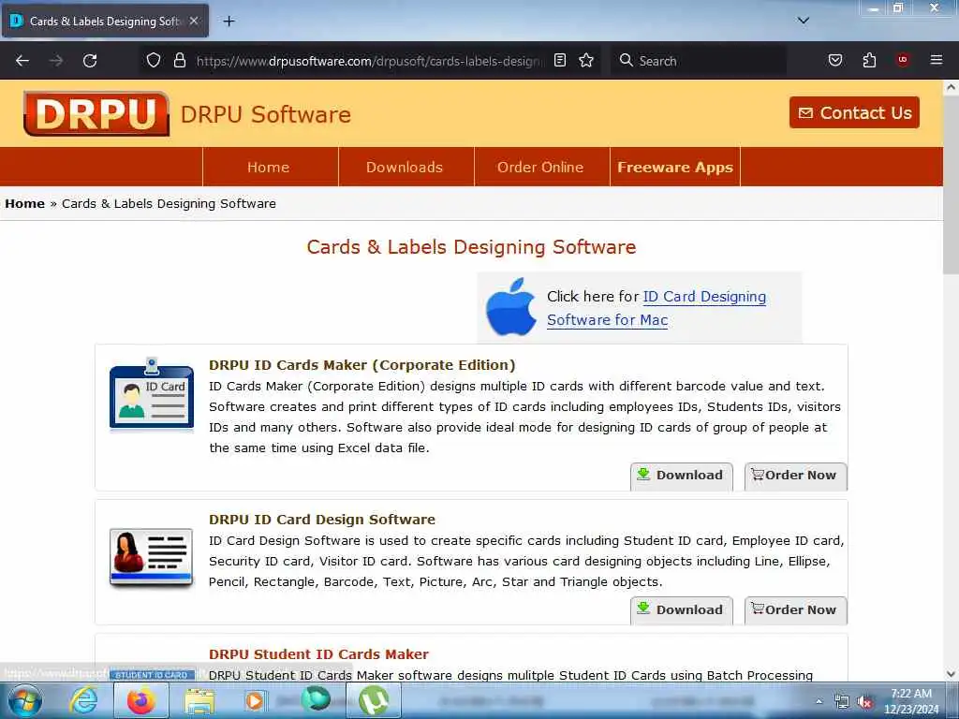Open a new tab with plus button

(229, 22)
